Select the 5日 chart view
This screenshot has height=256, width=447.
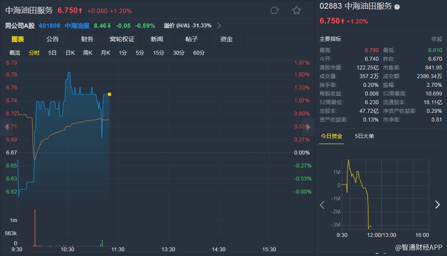[53, 53]
